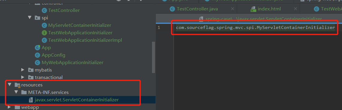Collapse the spi package node
The image size is (342, 110).
click(x=30, y=18)
